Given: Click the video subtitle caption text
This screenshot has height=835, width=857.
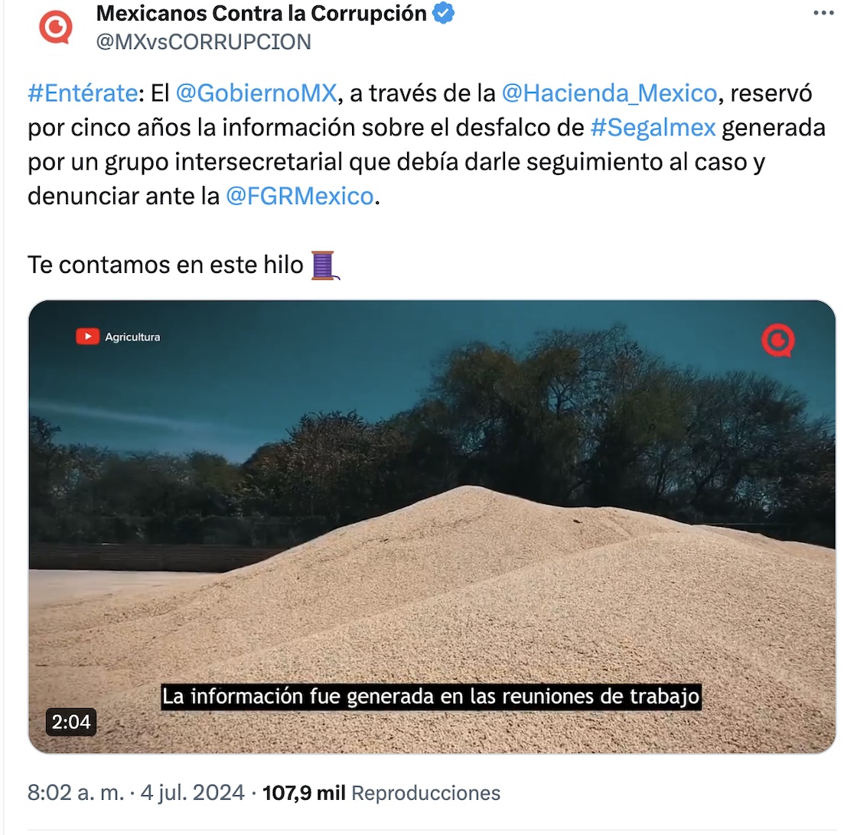Looking at the screenshot, I should (431, 697).
